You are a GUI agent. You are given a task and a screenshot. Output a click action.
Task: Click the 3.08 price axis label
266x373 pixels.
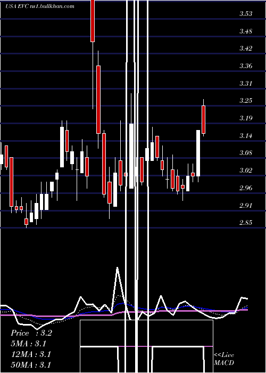point(246,153)
